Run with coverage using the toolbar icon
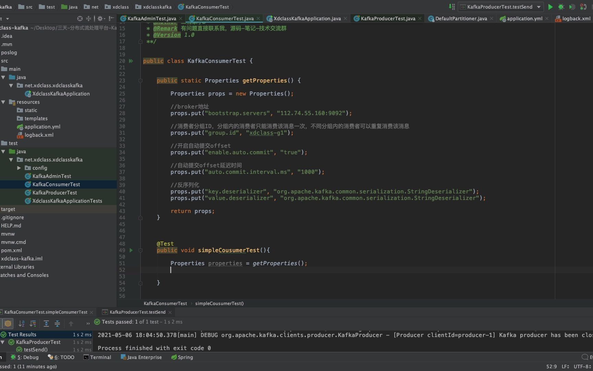The width and height of the screenshot is (593, 371). tap(572, 7)
